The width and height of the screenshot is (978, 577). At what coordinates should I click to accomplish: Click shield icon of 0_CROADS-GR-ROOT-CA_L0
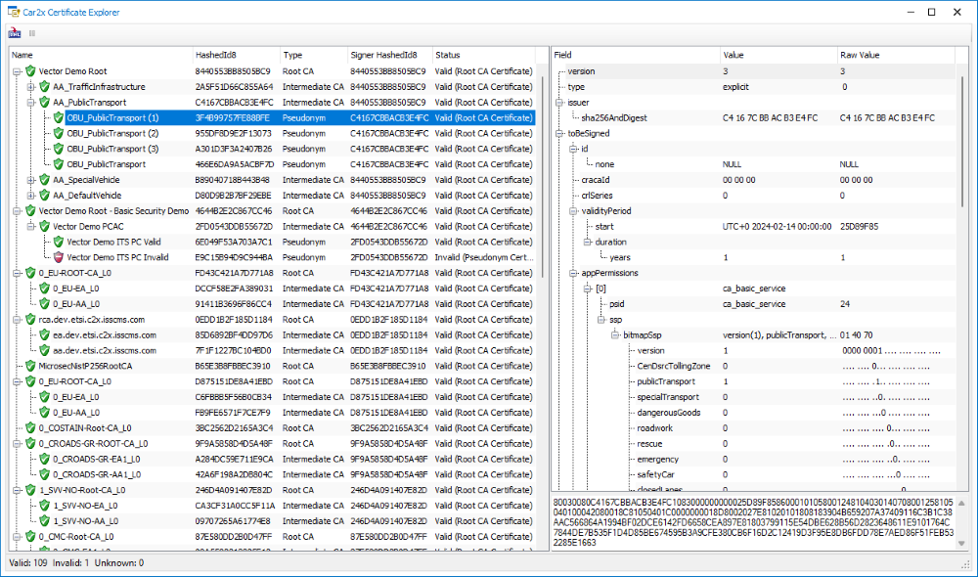[30, 444]
